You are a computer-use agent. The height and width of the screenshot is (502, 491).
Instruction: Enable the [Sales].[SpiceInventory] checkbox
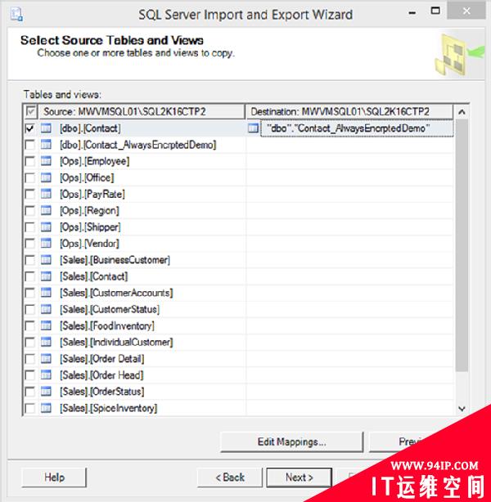pyautogui.click(x=30, y=408)
